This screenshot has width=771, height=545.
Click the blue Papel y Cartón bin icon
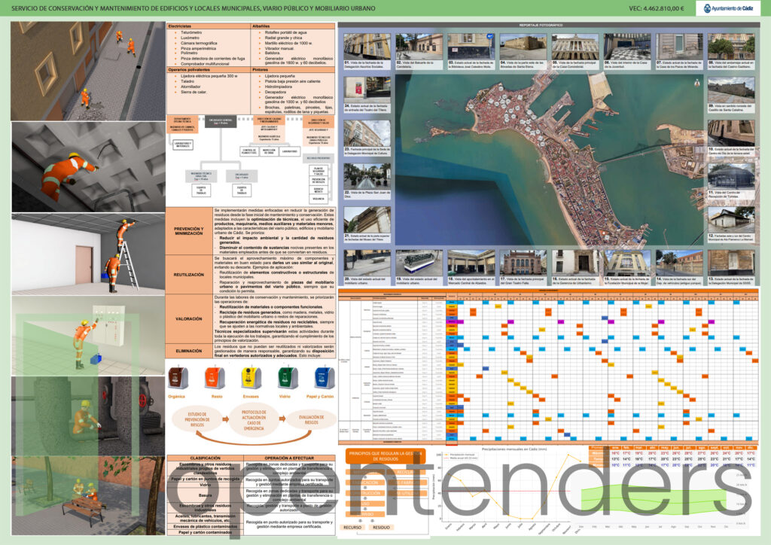pyautogui.click(x=324, y=378)
